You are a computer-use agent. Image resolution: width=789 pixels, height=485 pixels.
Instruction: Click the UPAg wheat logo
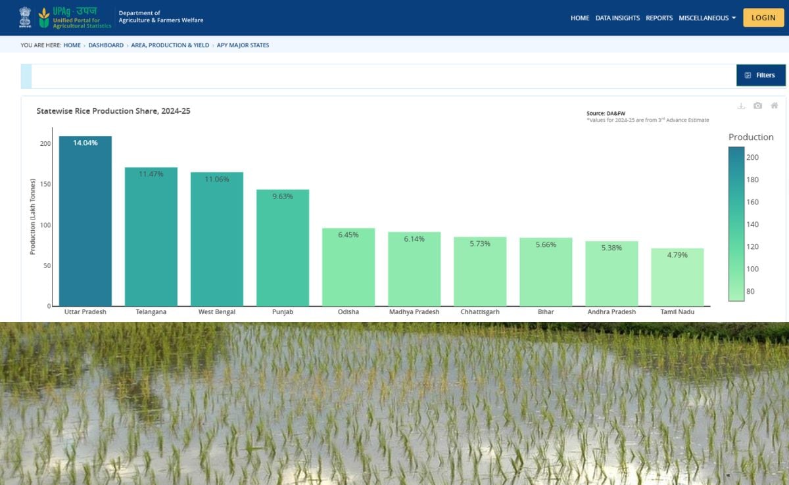coord(44,18)
